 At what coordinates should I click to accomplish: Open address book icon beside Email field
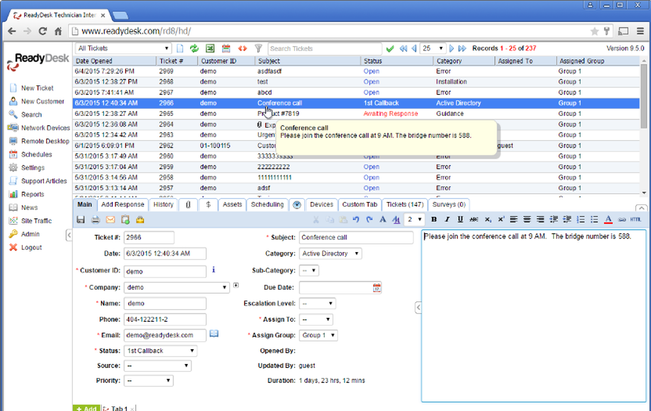[x=214, y=333]
